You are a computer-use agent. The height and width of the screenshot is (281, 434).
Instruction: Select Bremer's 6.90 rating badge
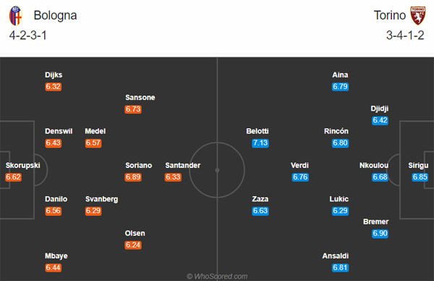pyautogui.click(x=380, y=234)
